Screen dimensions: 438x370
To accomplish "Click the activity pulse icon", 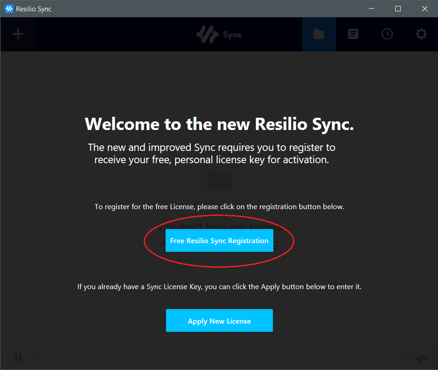I will click(x=421, y=358).
